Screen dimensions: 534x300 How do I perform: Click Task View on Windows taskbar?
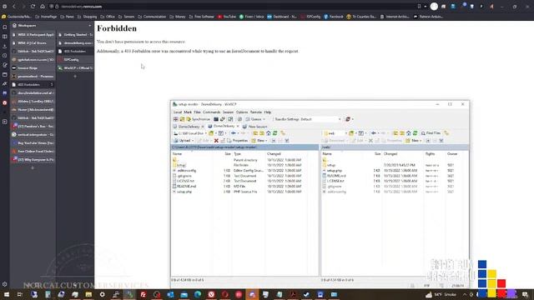(x=20, y=294)
